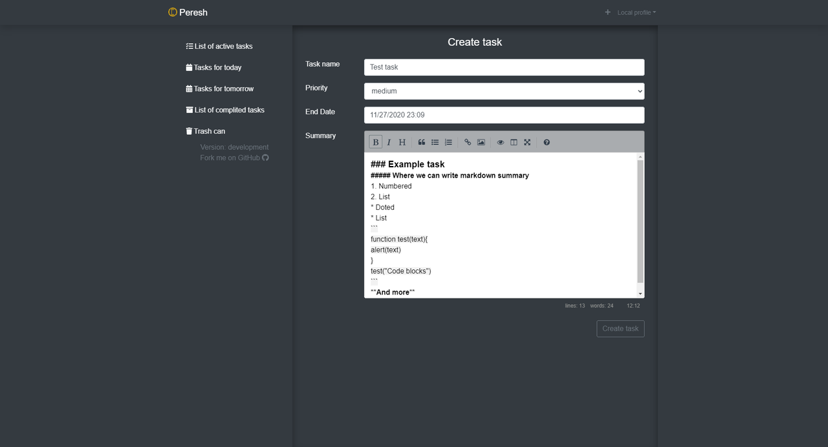Screen dimensions: 828x447
Task: Open List of complited tasks
Action: [x=225, y=110]
